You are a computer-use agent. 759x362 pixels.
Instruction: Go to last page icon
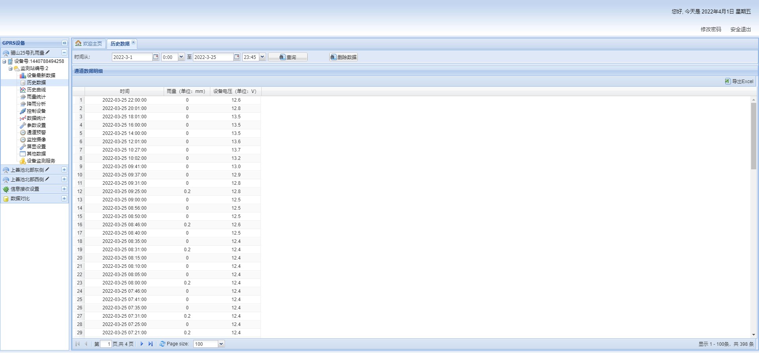tap(150, 344)
